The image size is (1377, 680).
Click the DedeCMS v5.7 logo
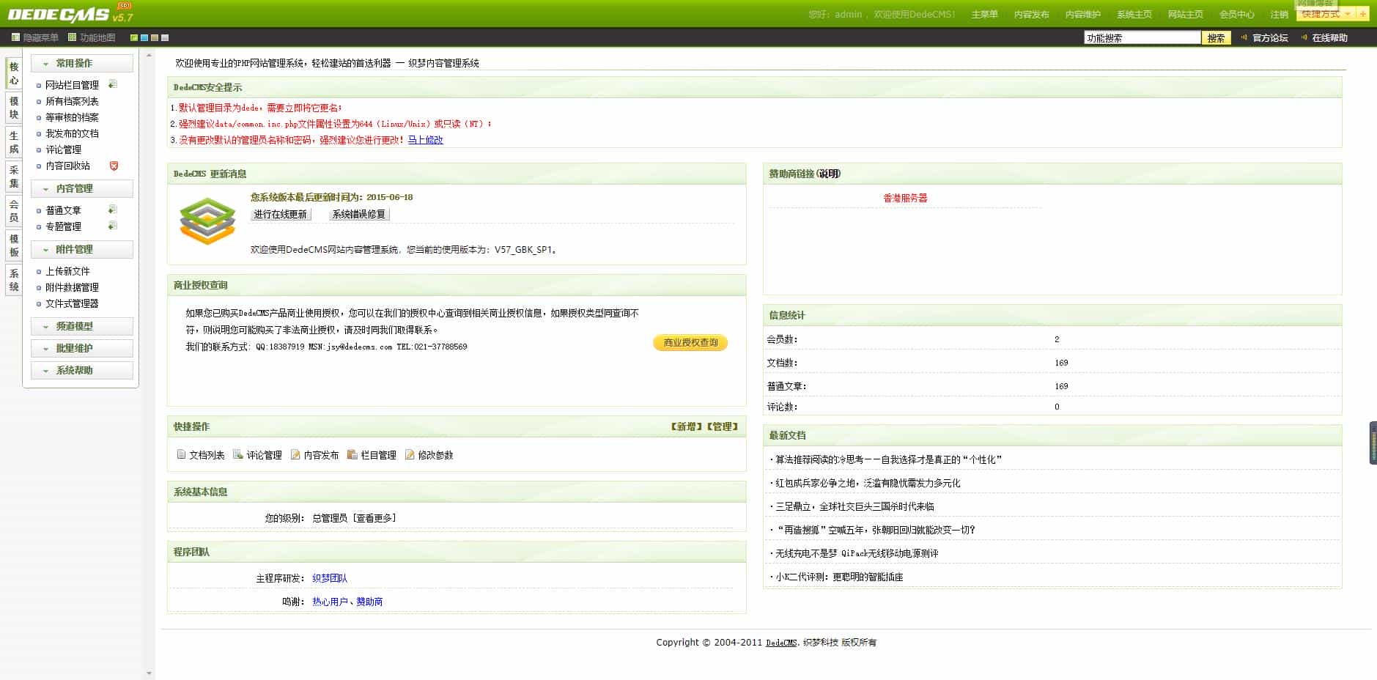(x=70, y=13)
